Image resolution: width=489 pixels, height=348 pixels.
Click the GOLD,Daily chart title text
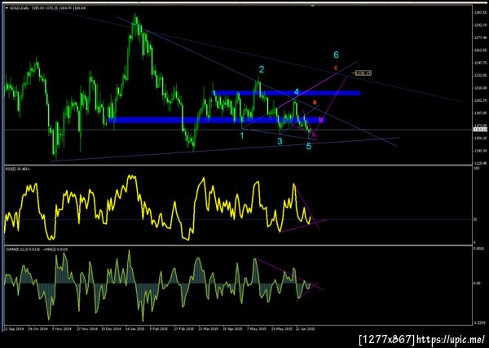[20, 8]
